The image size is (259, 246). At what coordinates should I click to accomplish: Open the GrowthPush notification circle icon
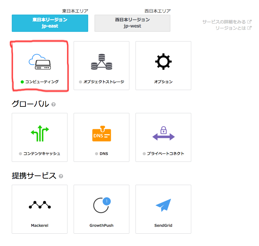point(102,205)
